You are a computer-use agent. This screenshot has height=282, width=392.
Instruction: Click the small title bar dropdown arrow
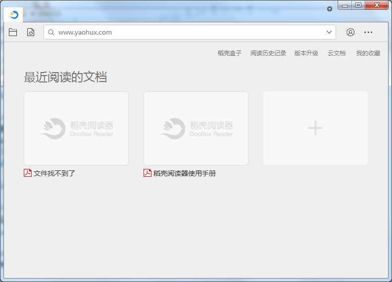330,9
